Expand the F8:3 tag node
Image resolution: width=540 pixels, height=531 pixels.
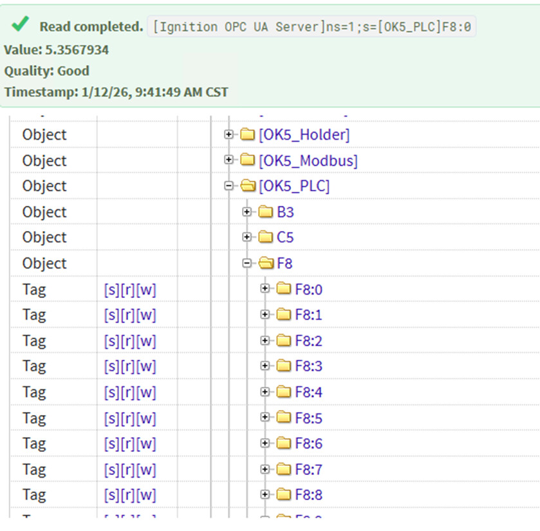pyautogui.click(x=265, y=366)
